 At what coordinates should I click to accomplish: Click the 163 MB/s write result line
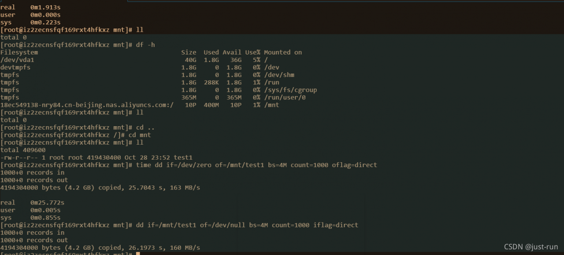pyautogui.click(x=100, y=188)
